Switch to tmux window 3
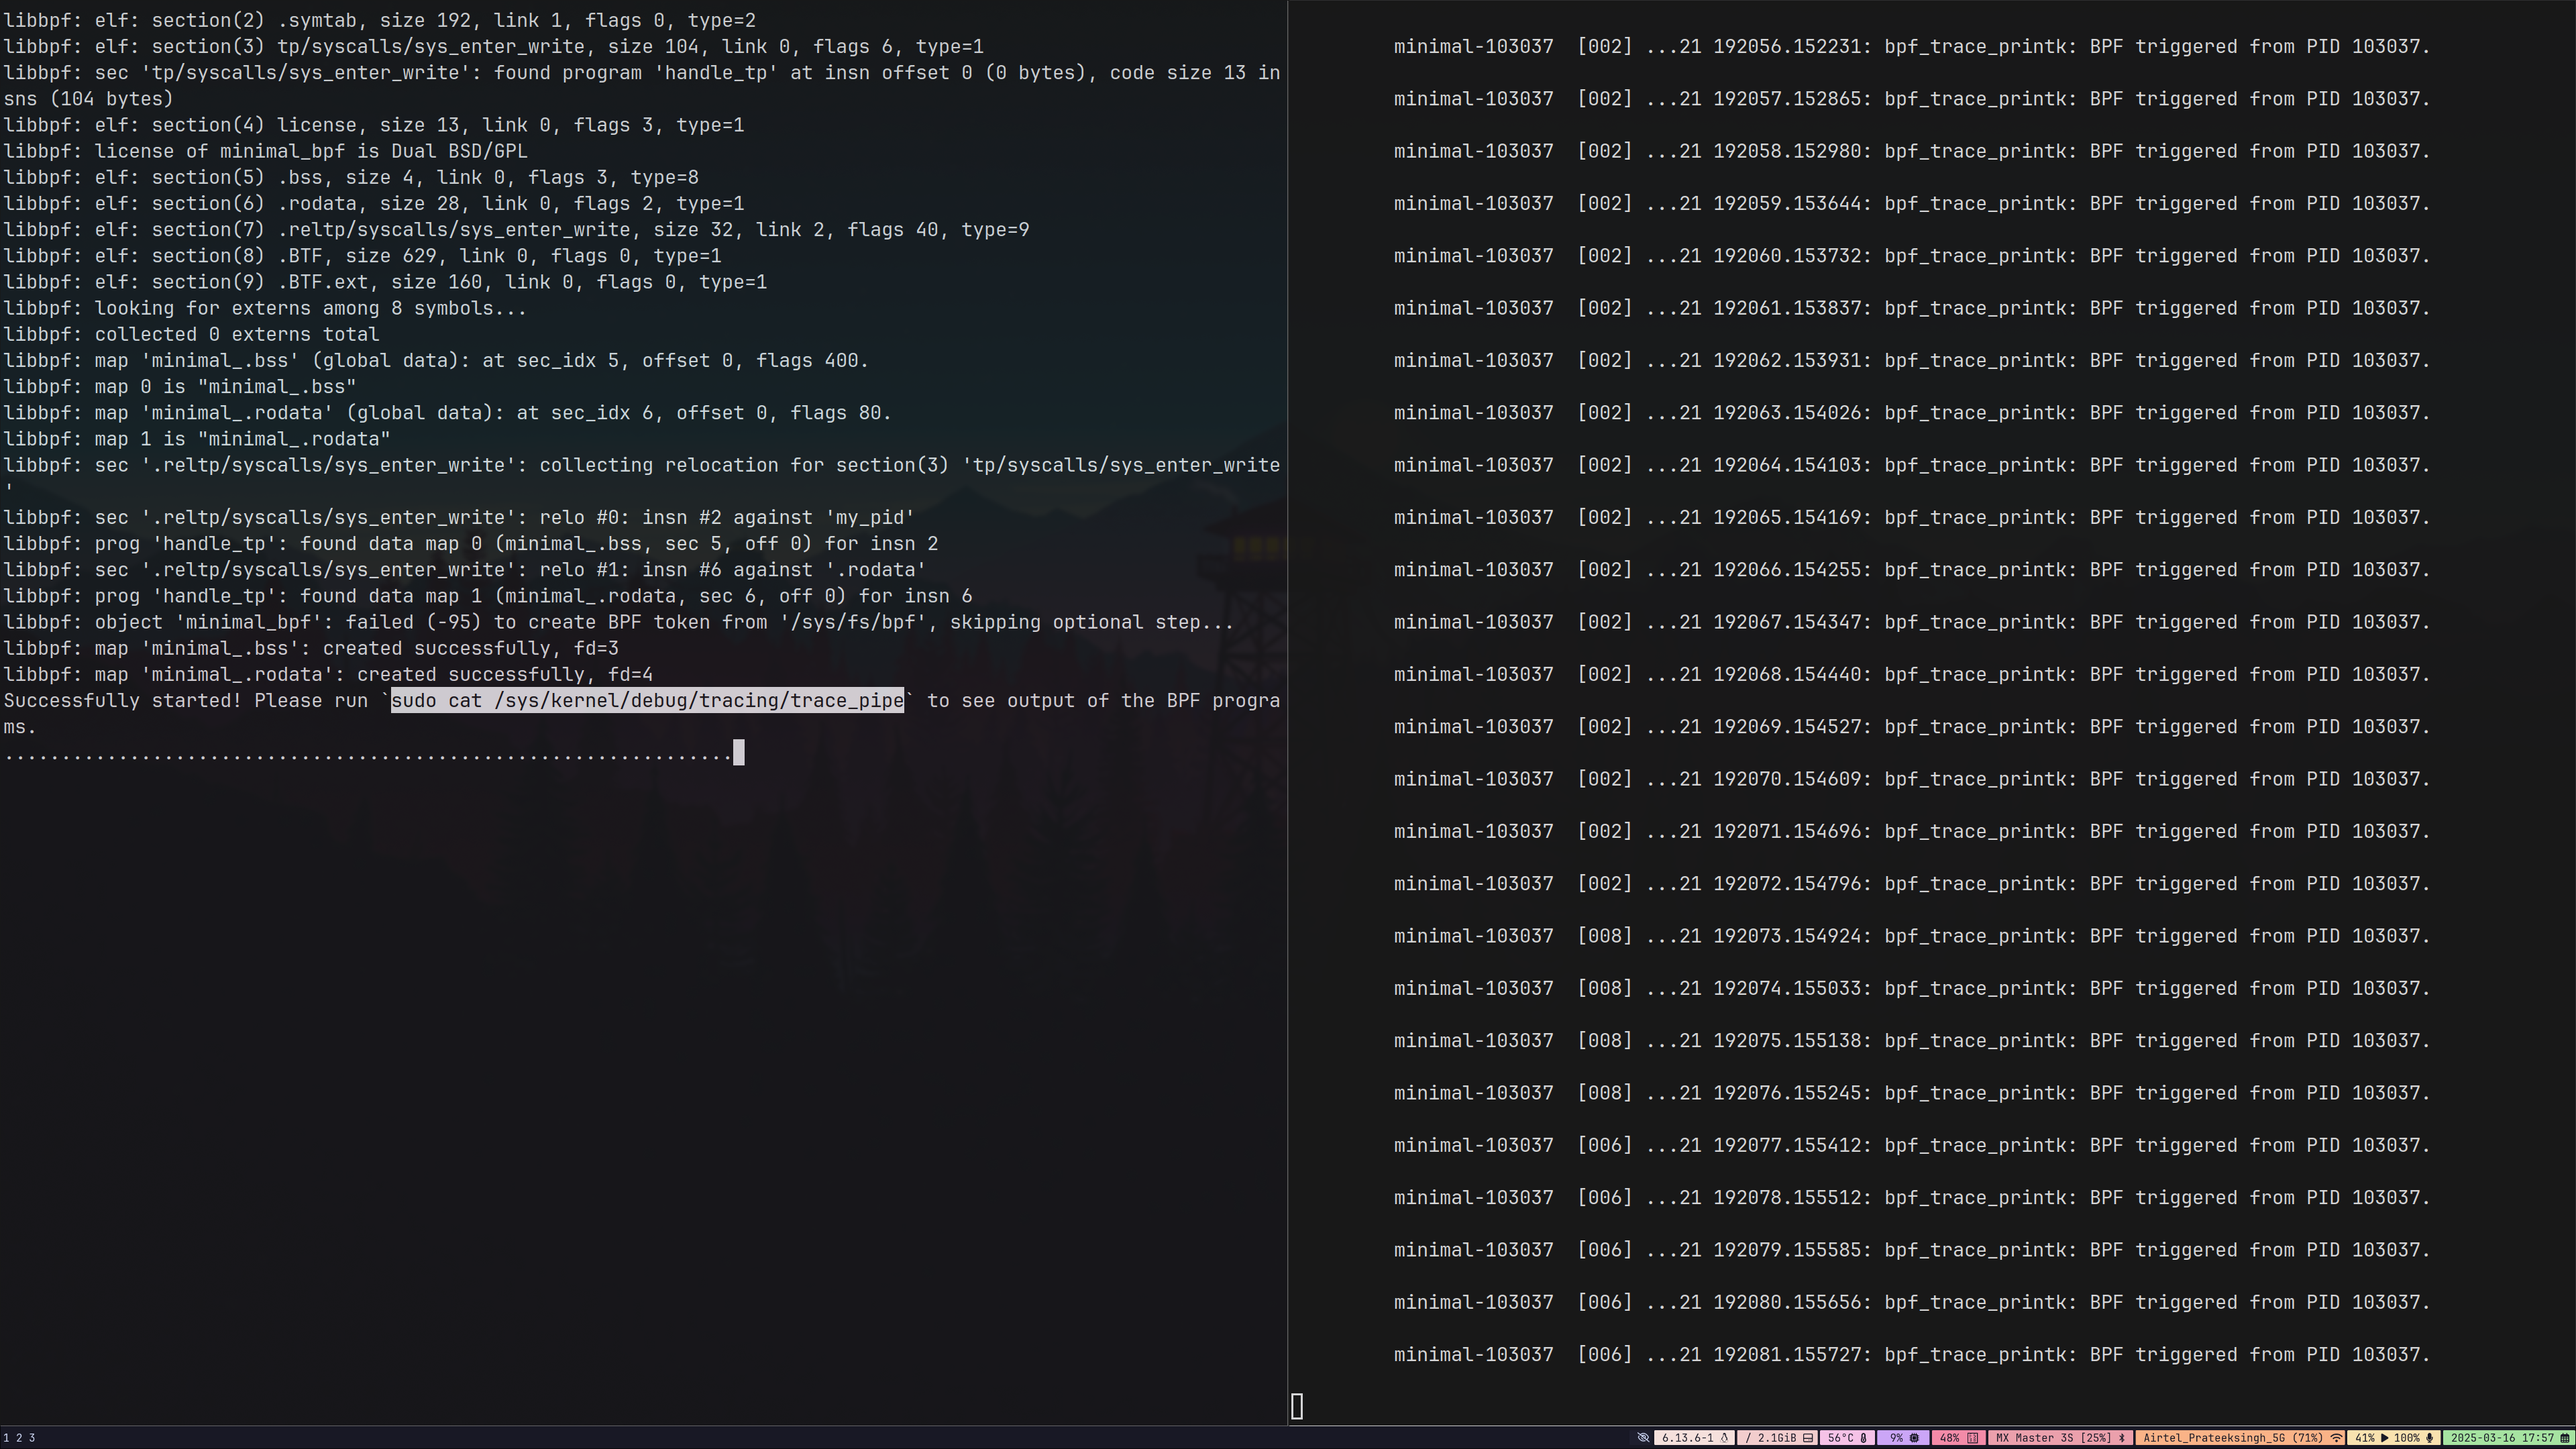This screenshot has height=1449, width=2576. point(31,1437)
